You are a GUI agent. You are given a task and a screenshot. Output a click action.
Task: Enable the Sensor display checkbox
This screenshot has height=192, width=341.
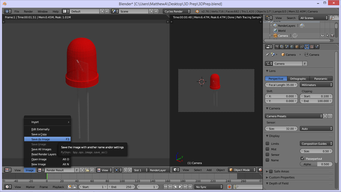(267, 154)
